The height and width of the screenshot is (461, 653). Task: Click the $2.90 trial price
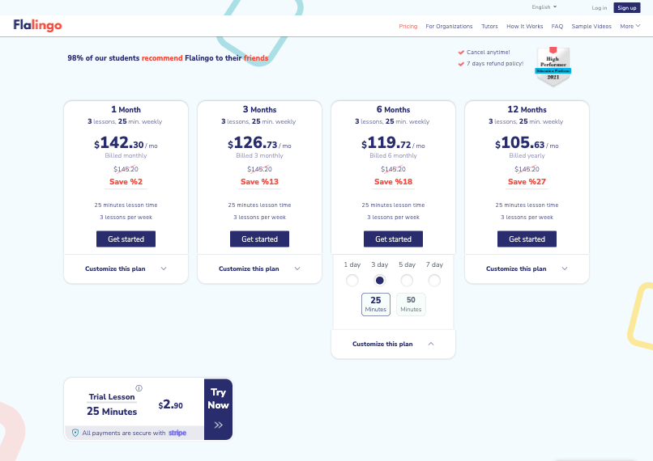170,404
